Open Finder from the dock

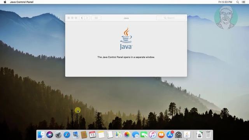pos(41,135)
